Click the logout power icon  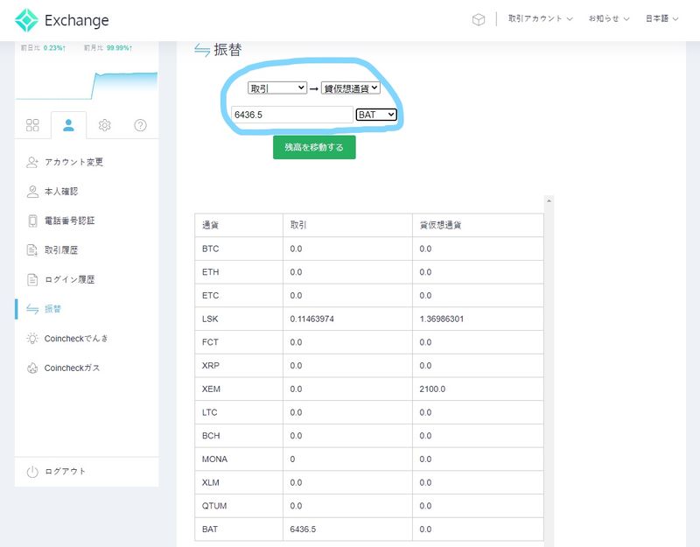click(32, 472)
